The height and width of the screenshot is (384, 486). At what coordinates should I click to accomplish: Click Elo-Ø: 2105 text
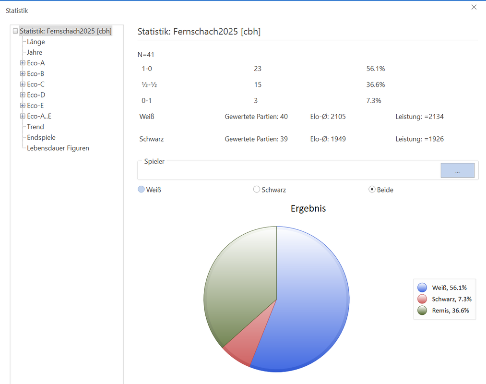(328, 117)
